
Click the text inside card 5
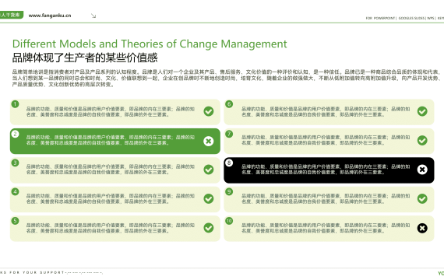(111, 228)
